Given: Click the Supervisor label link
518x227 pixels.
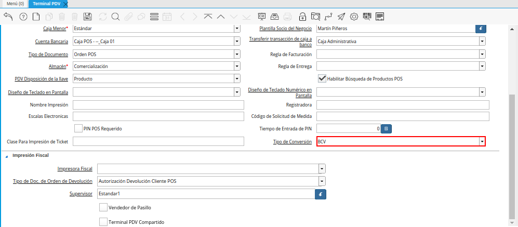Looking at the screenshot, I should (x=82, y=194).
